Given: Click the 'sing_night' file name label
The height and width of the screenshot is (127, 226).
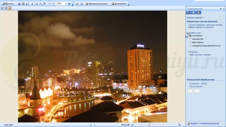Looking at the screenshot, I should 8,125.
